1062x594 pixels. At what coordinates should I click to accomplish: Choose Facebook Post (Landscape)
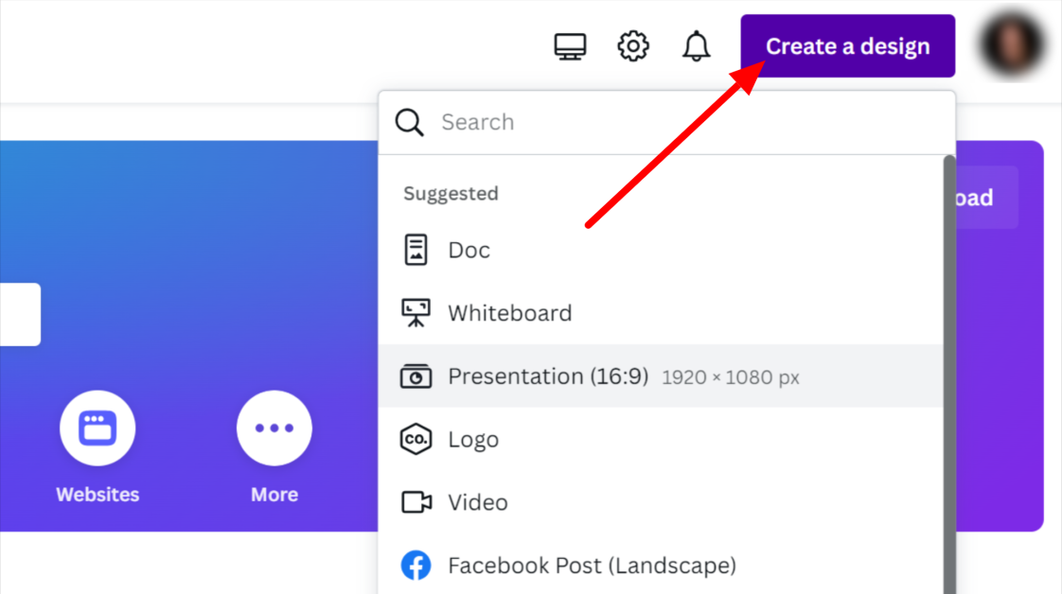(661, 565)
